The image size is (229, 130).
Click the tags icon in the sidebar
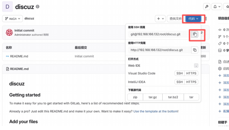point(220,44)
